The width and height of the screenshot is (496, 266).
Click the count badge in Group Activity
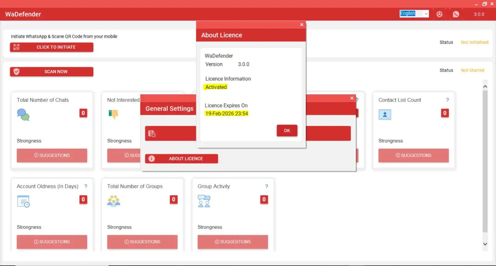pos(264,199)
